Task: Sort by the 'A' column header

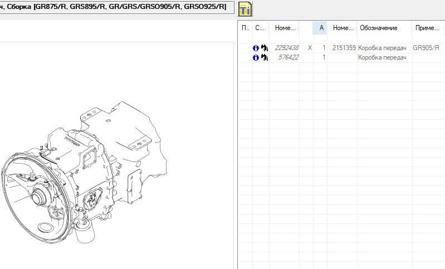Action: tap(320, 28)
